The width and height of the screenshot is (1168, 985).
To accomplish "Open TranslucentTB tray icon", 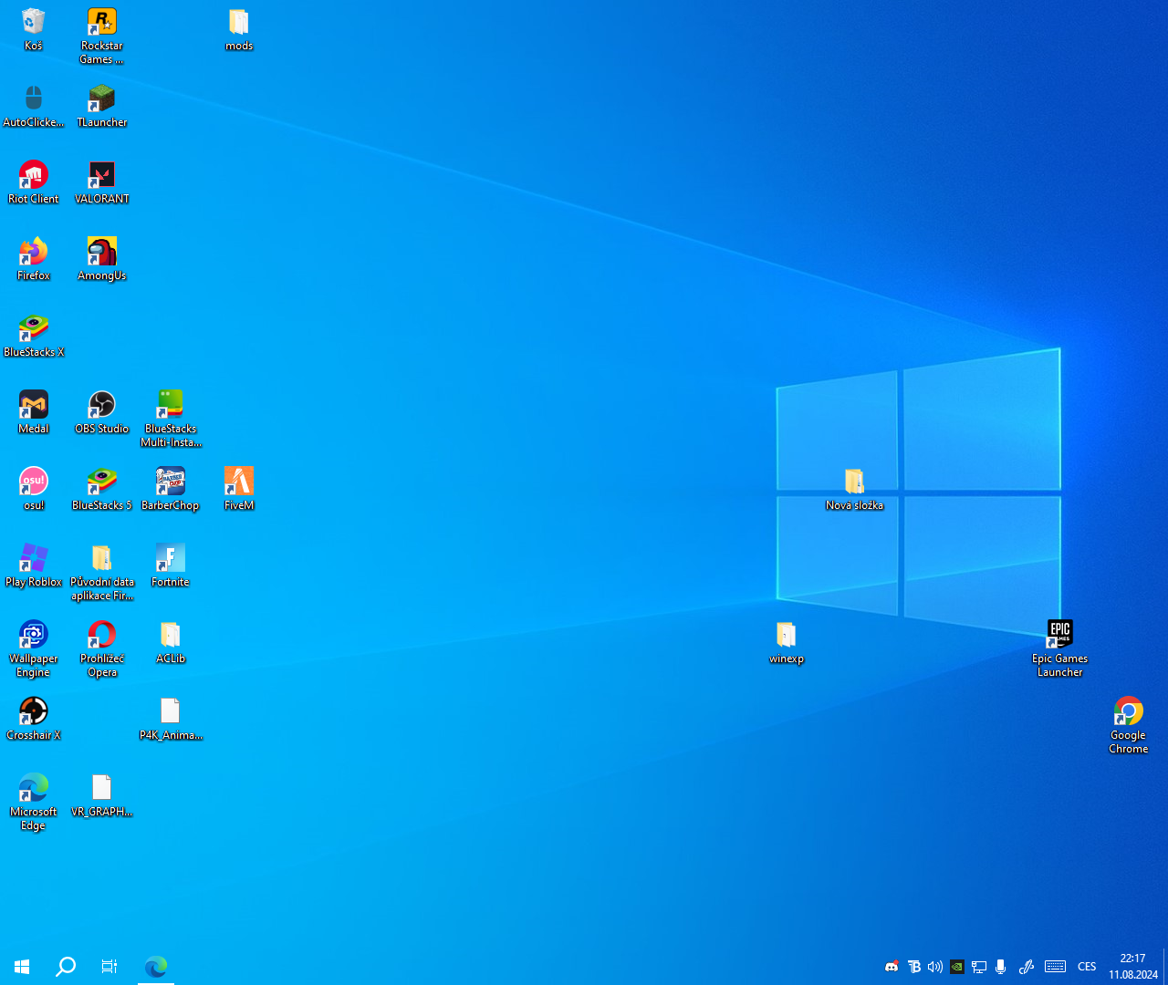I will click(913, 967).
